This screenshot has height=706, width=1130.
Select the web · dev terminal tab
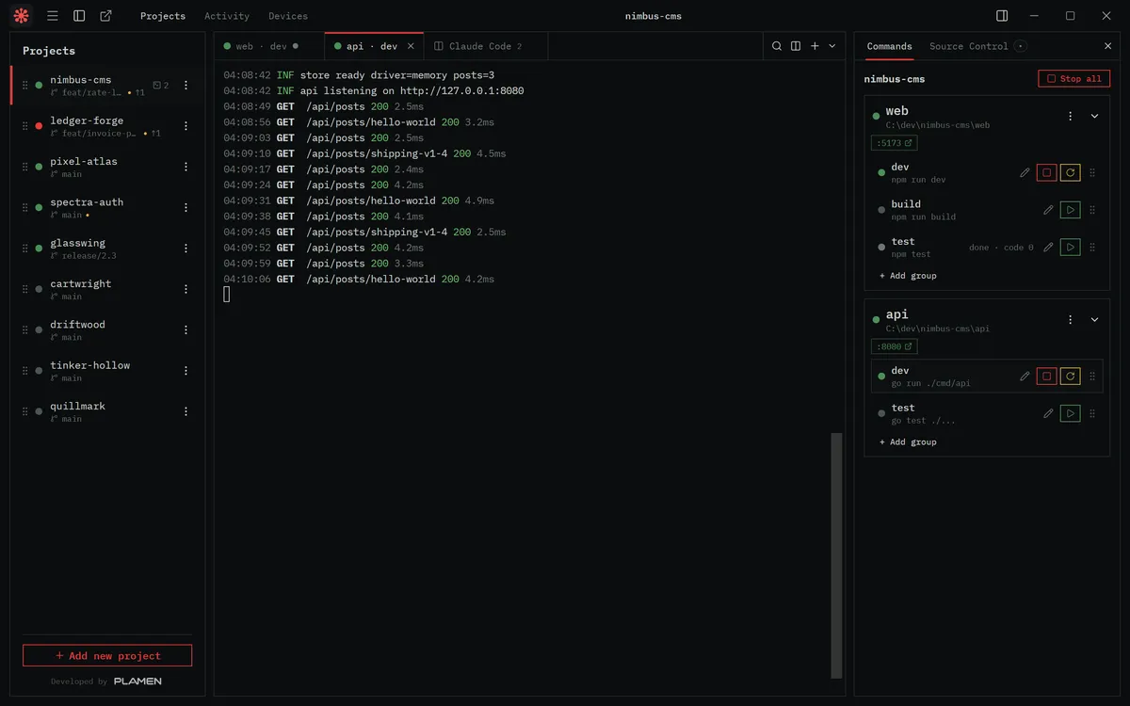point(269,46)
